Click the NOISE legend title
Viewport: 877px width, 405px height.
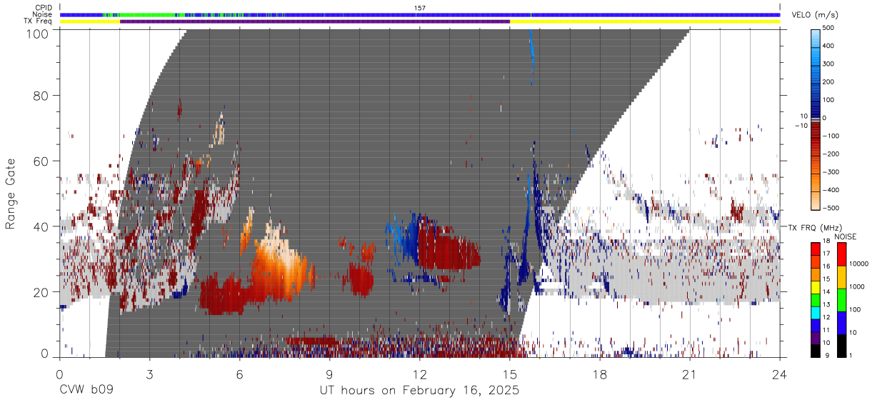(x=848, y=236)
